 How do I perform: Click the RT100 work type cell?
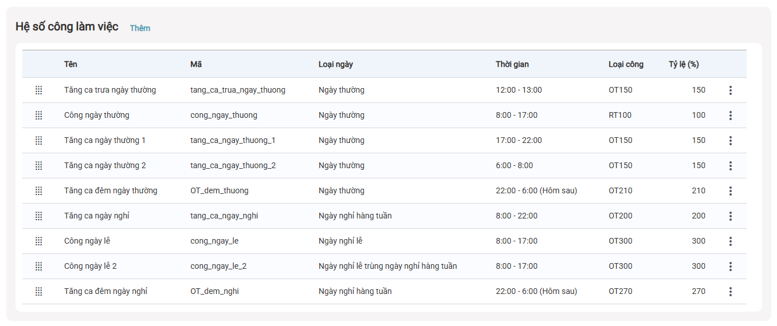620,115
